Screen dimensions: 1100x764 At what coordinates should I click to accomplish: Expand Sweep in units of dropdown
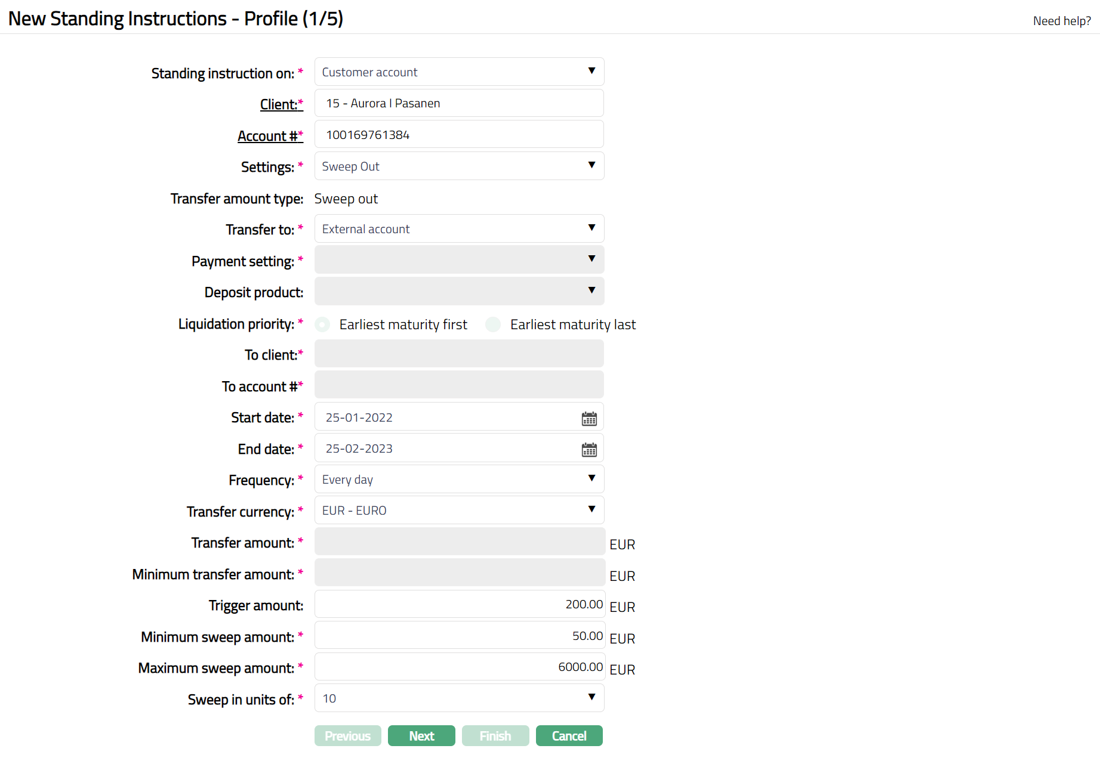point(459,698)
